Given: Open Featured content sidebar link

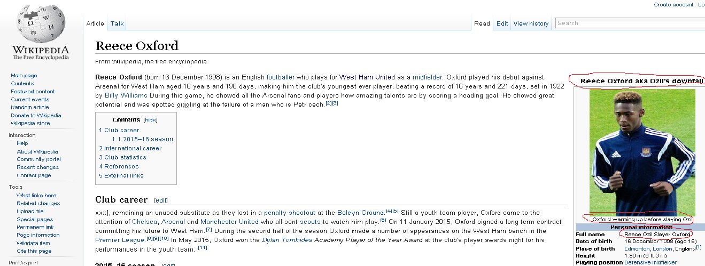Looking at the screenshot, I should tap(33, 91).
